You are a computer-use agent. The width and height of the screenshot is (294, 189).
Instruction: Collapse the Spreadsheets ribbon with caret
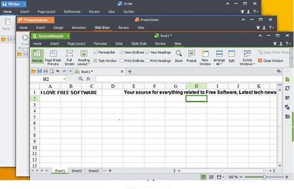[260, 35]
